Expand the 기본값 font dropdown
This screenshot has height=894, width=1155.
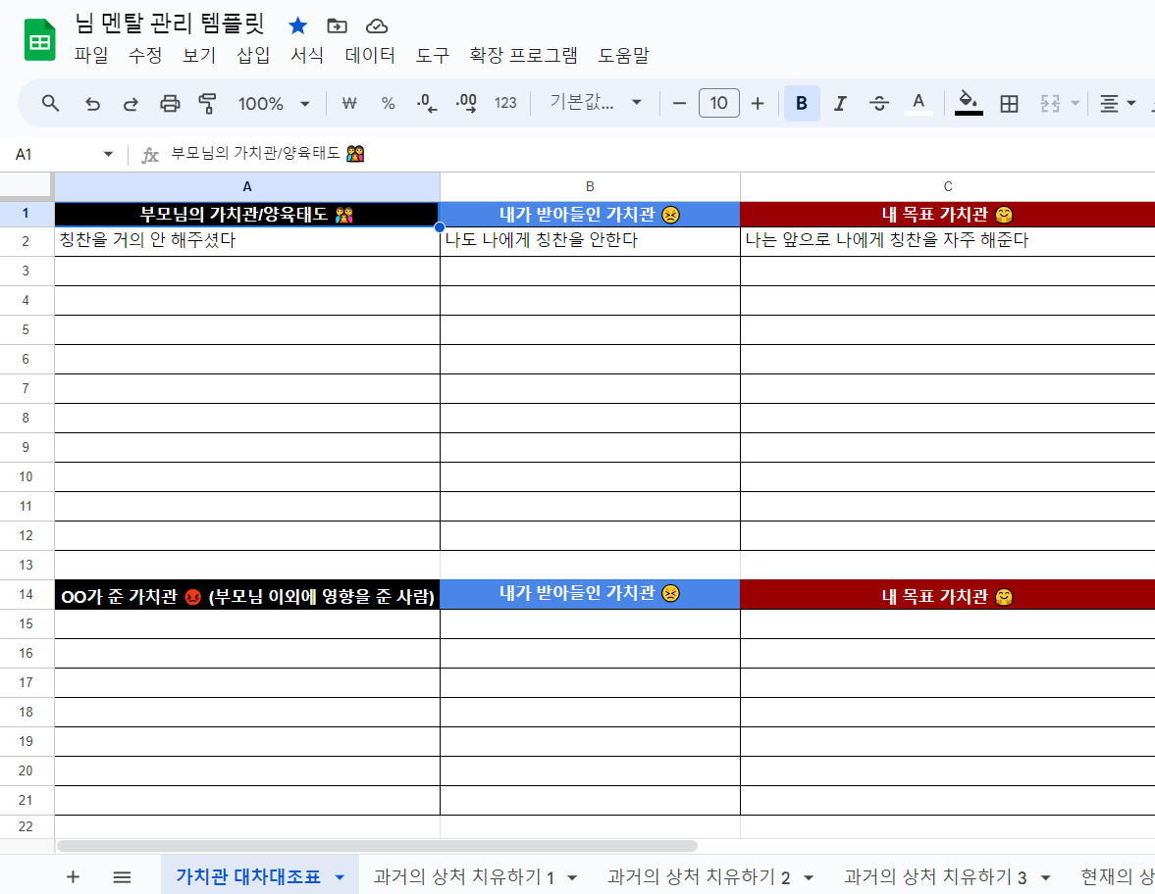click(597, 103)
